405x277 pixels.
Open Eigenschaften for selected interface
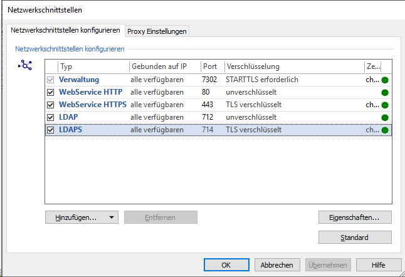pyautogui.click(x=355, y=217)
